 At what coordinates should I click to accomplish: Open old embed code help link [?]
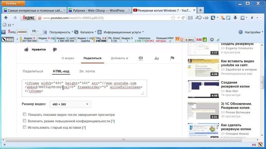84,127
